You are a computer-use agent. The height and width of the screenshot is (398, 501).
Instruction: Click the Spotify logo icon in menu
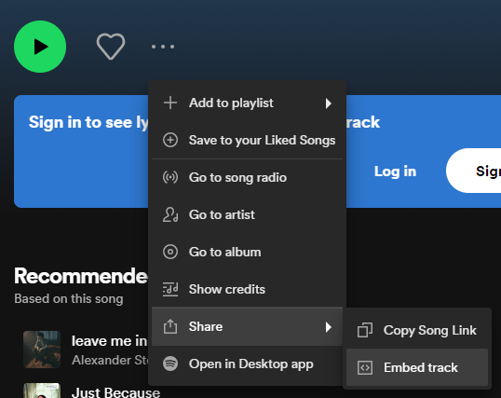170,364
